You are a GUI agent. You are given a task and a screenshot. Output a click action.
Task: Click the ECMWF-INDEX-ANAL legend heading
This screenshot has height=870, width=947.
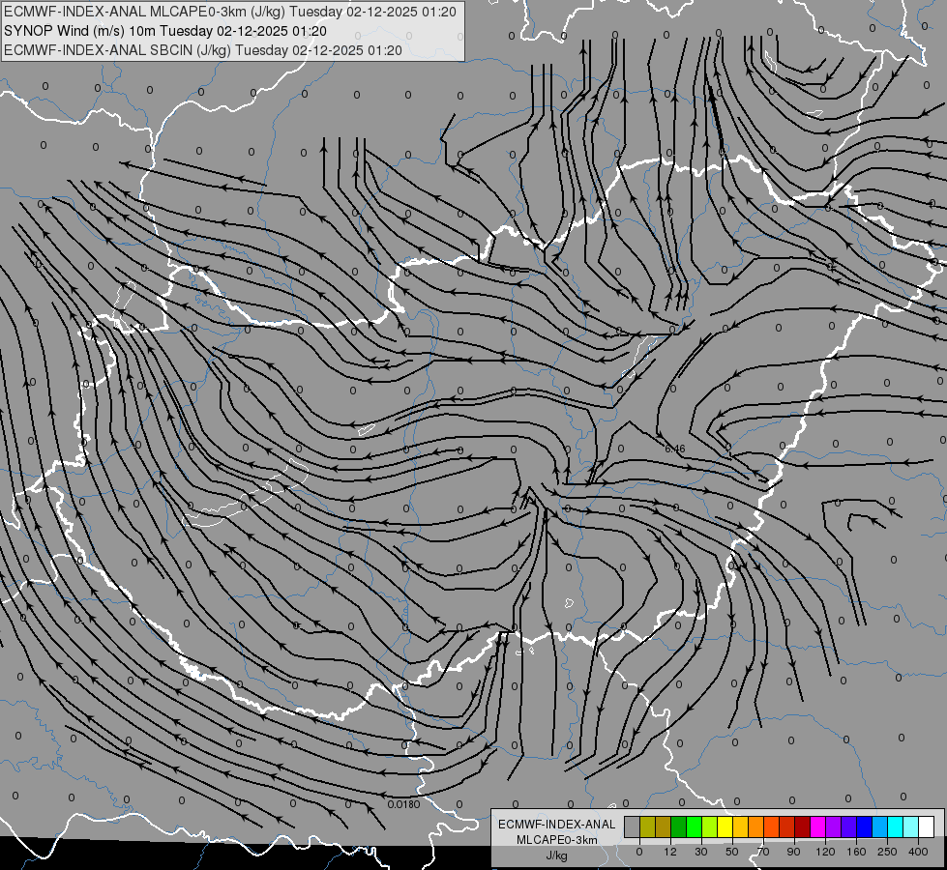coord(557,825)
